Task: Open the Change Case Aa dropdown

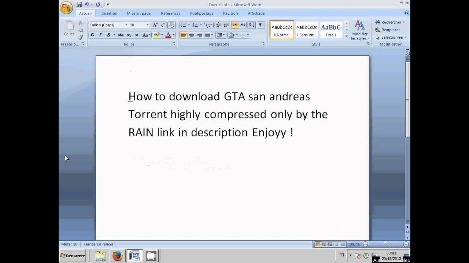Action: point(146,35)
